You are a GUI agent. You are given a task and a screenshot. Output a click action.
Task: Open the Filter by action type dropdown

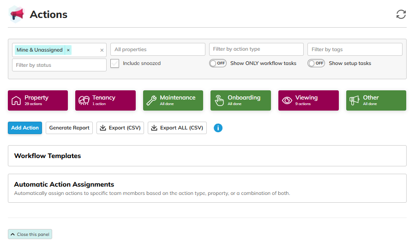pos(256,49)
